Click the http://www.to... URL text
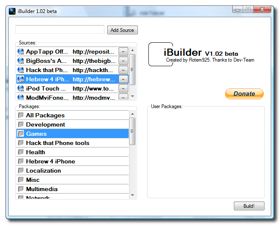The height and width of the screenshot is (225, 280). point(93,88)
